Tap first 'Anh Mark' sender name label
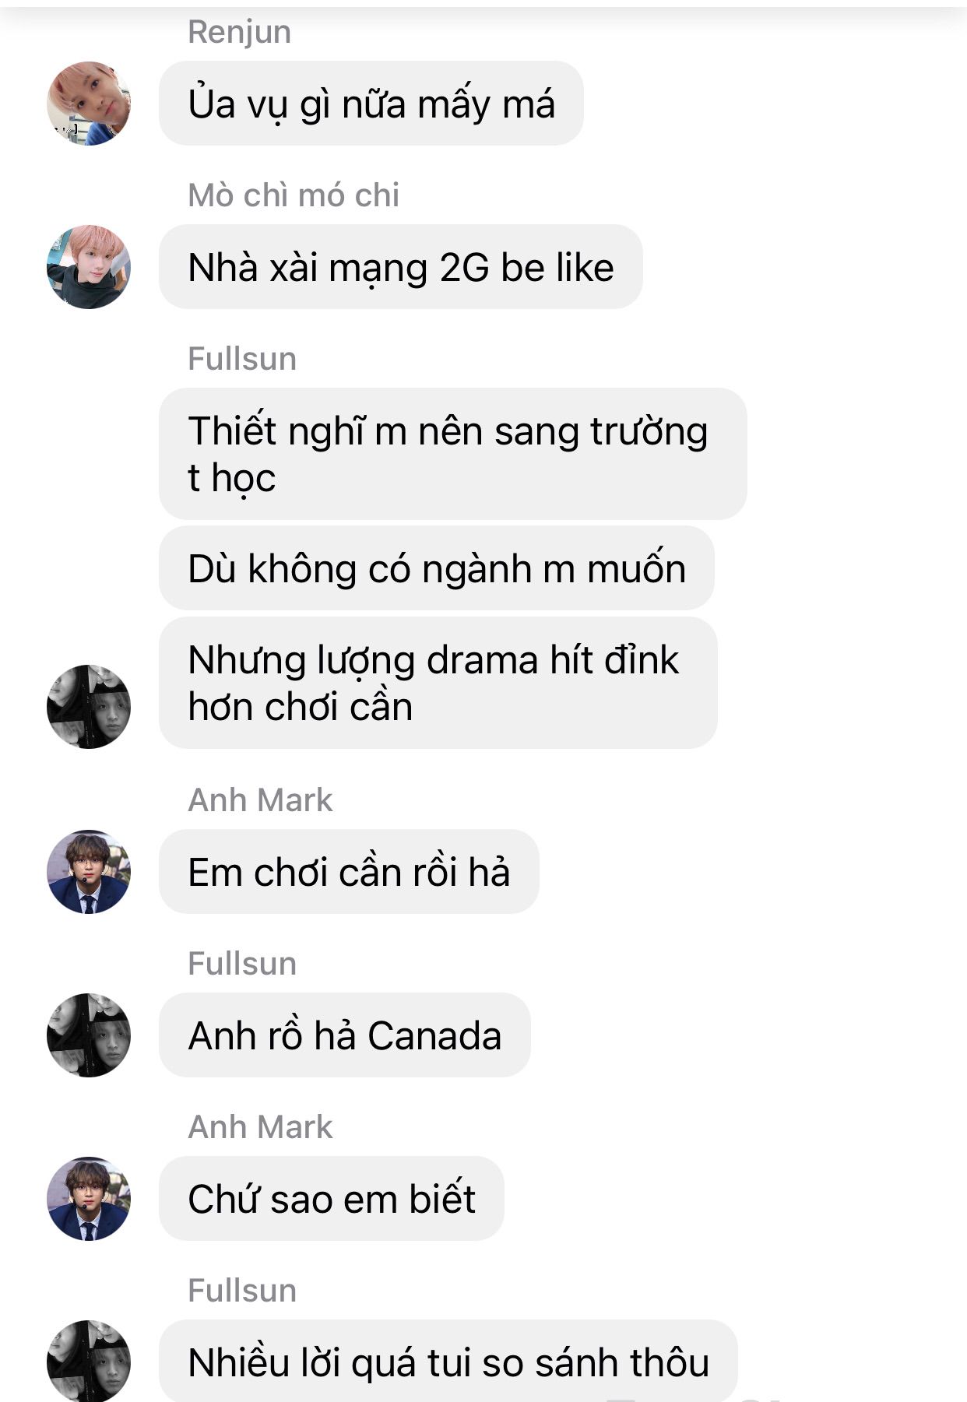The width and height of the screenshot is (967, 1402). (x=261, y=800)
